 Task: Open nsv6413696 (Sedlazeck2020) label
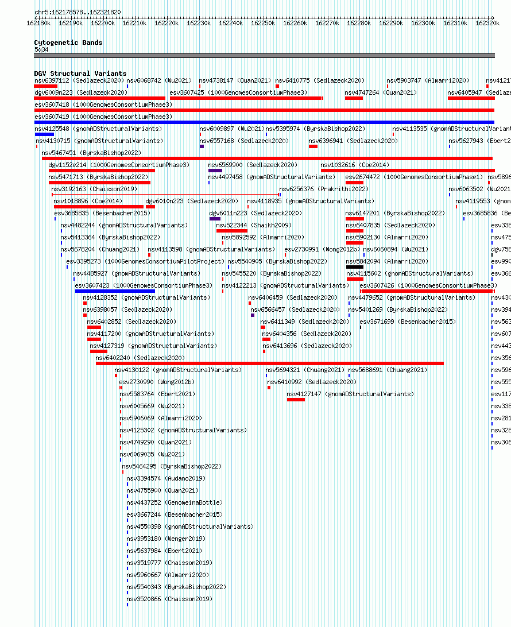click(307, 346)
